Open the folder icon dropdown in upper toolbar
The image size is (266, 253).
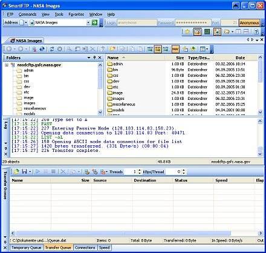[233, 31]
